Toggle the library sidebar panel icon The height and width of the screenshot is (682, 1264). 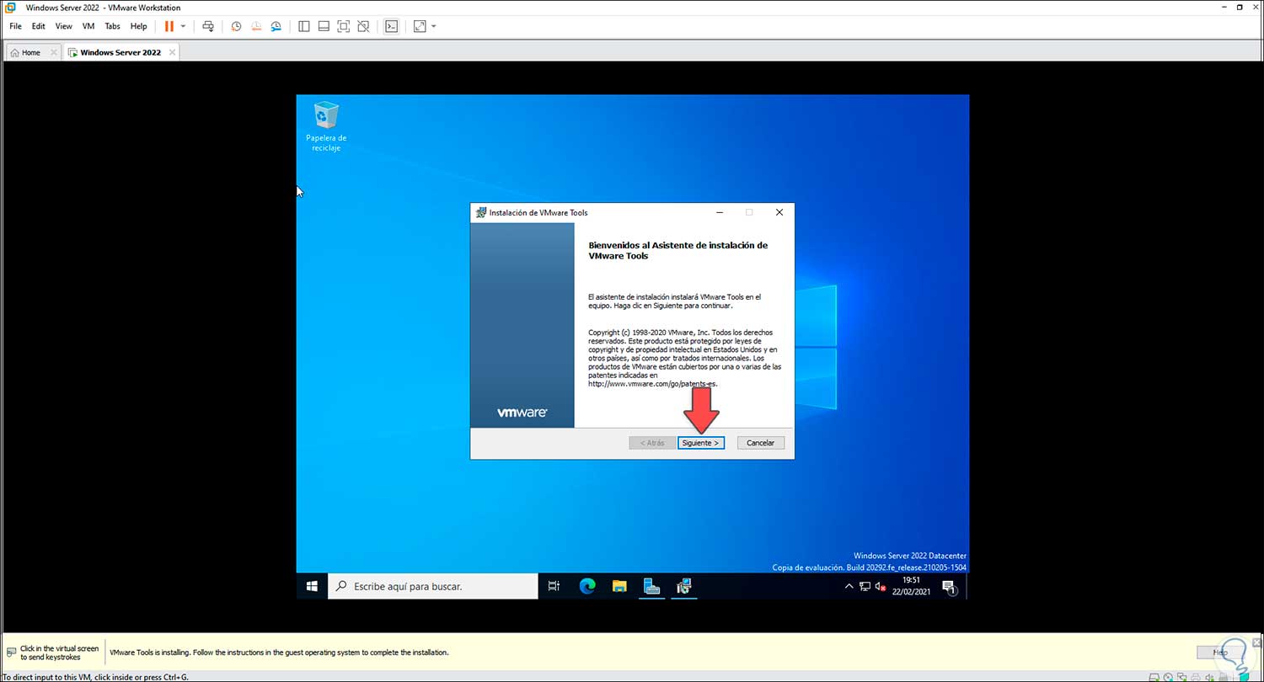point(304,26)
